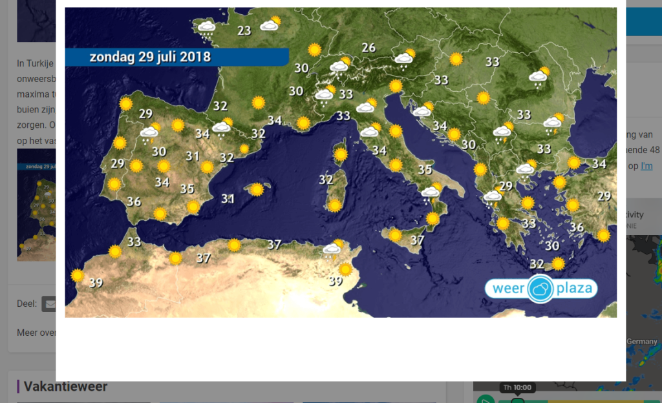Click the 23 temperature over Brittany

pyautogui.click(x=244, y=31)
